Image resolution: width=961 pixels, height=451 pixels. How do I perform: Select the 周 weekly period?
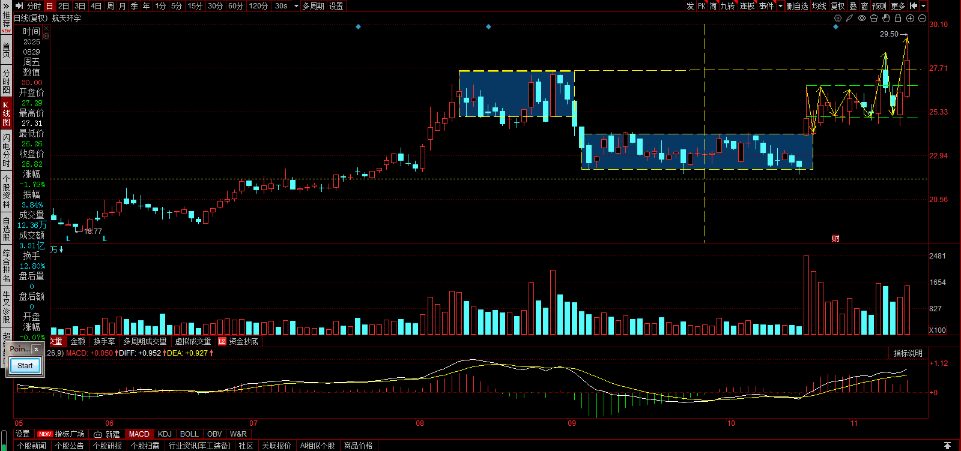pos(111,6)
